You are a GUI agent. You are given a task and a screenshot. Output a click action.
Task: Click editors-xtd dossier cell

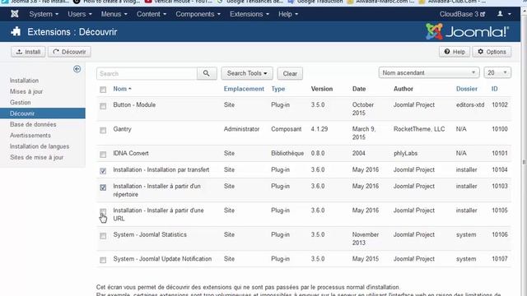(470, 104)
